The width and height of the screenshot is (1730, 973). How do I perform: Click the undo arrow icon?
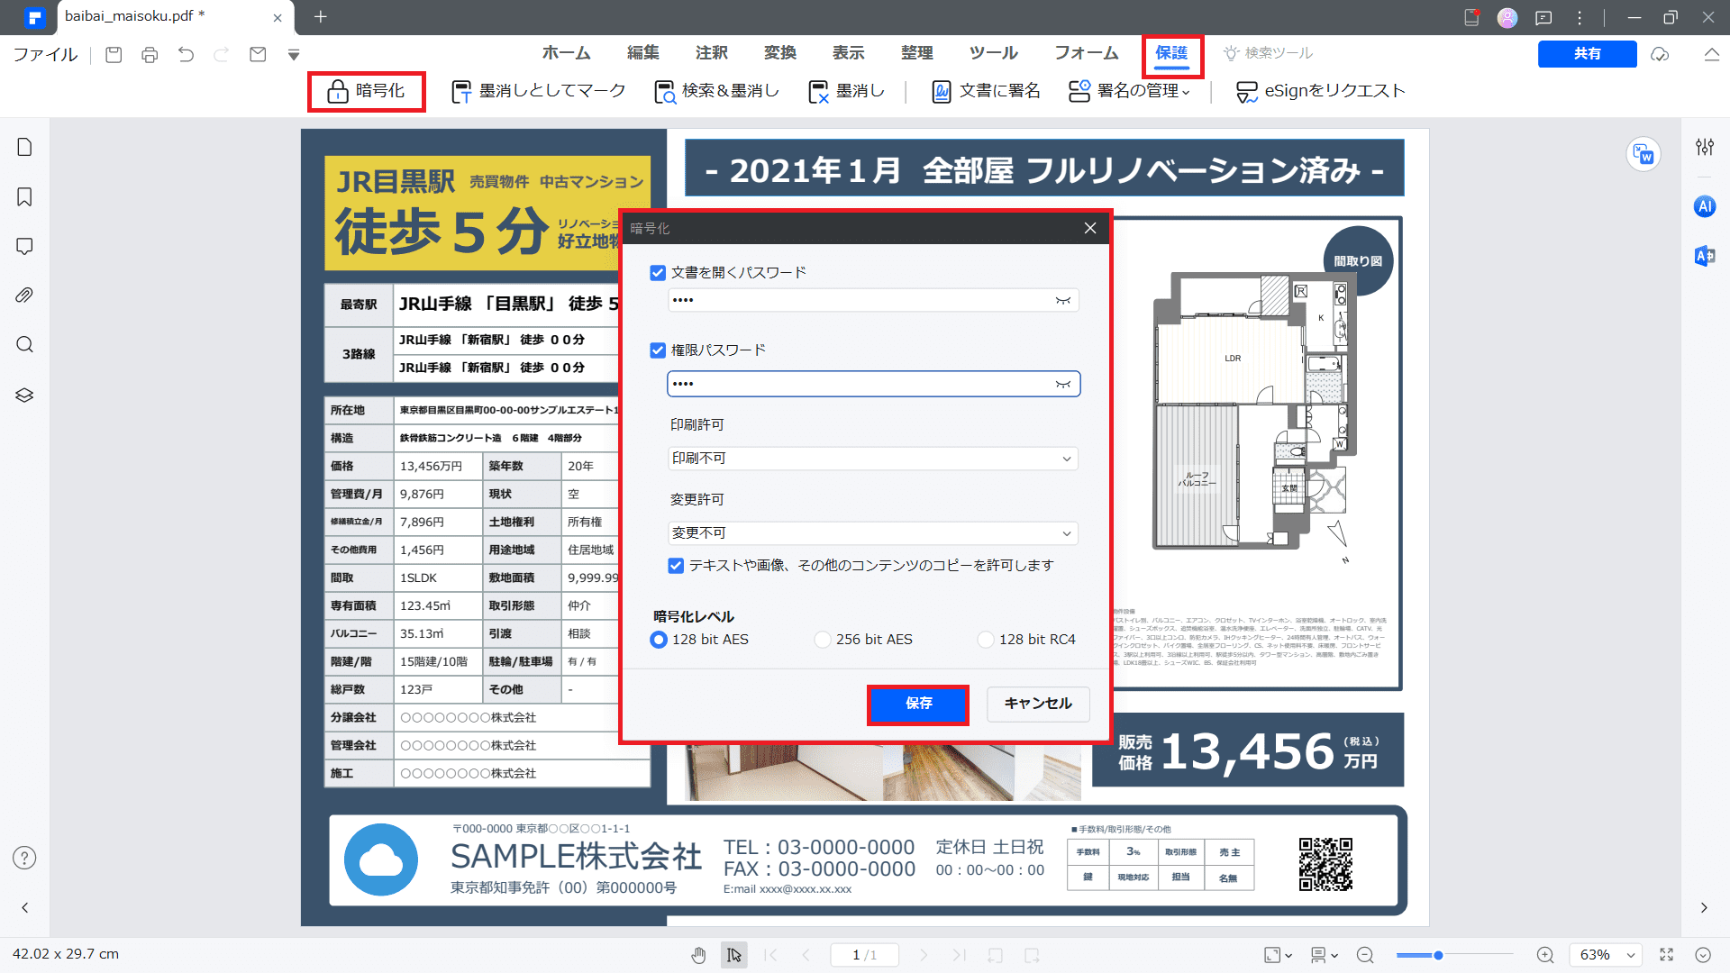click(186, 55)
